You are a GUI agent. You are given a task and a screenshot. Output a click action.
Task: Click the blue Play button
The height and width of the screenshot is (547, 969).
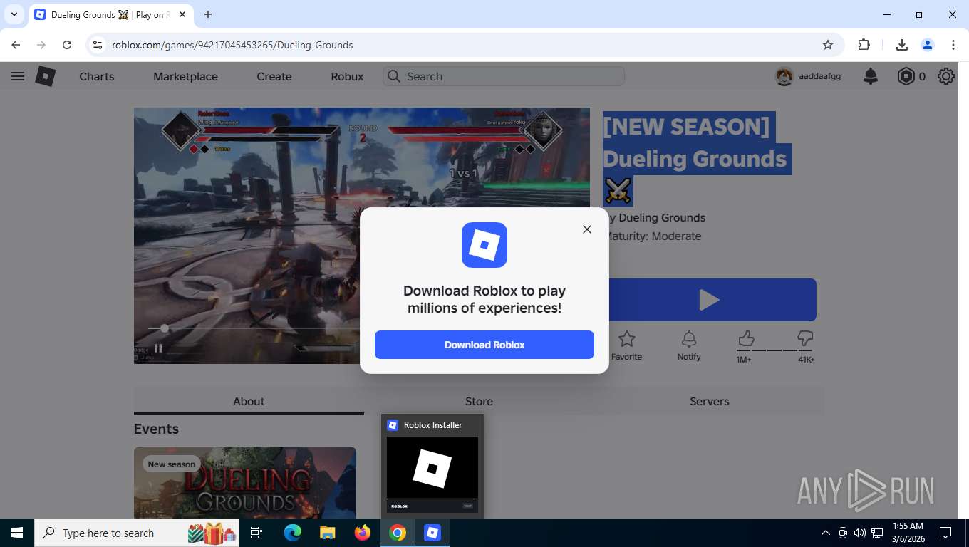tap(710, 300)
